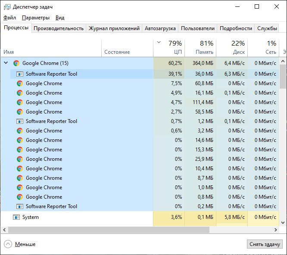Click the 5,8 МБ/с disk value of System
Viewport: 287px width, 255px height.
pyautogui.click(x=234, y=217)
